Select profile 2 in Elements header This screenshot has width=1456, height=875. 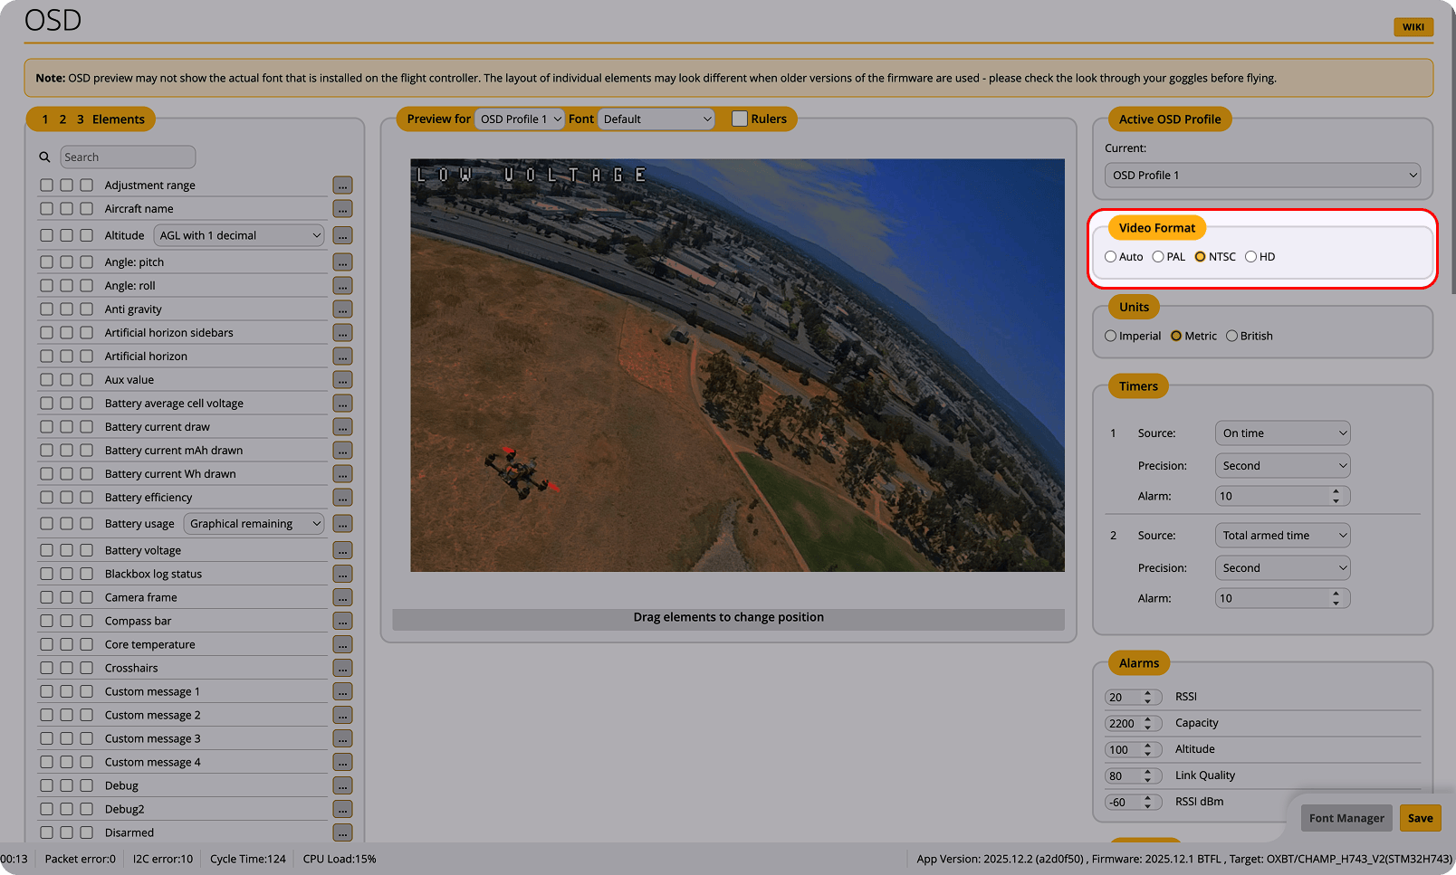(x=62, y=119)
